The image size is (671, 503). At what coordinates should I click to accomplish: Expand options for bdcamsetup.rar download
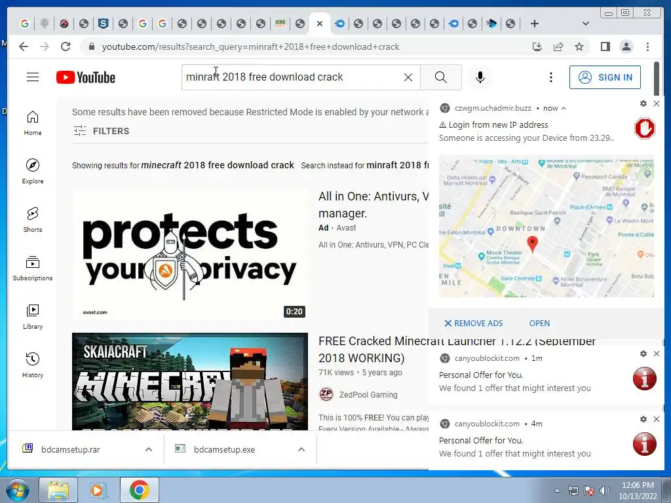(x=149, y=449)
